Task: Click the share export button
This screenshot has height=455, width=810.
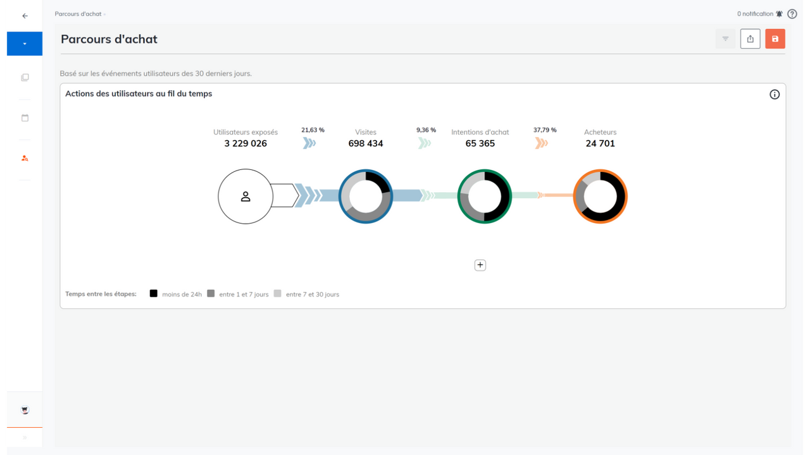Action: [750, 39]
